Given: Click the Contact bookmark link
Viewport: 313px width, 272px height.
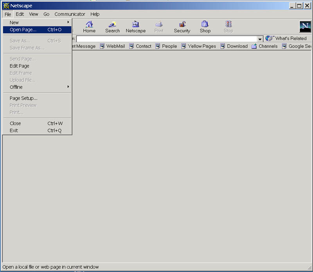Looking at the screenshot, I should tap(144, 46).
